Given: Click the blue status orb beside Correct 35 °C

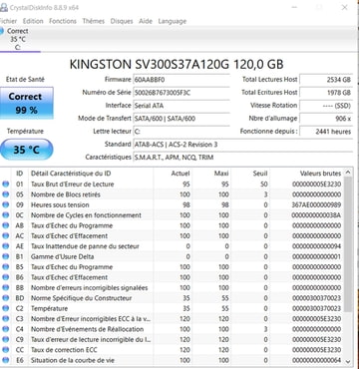Looking at the screenshot, I should pyautogui.click(x=1, y=31).
